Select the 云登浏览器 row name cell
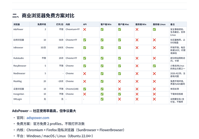Image resolution: width=199 pixels, height=139 pixels. click(21, 89)
